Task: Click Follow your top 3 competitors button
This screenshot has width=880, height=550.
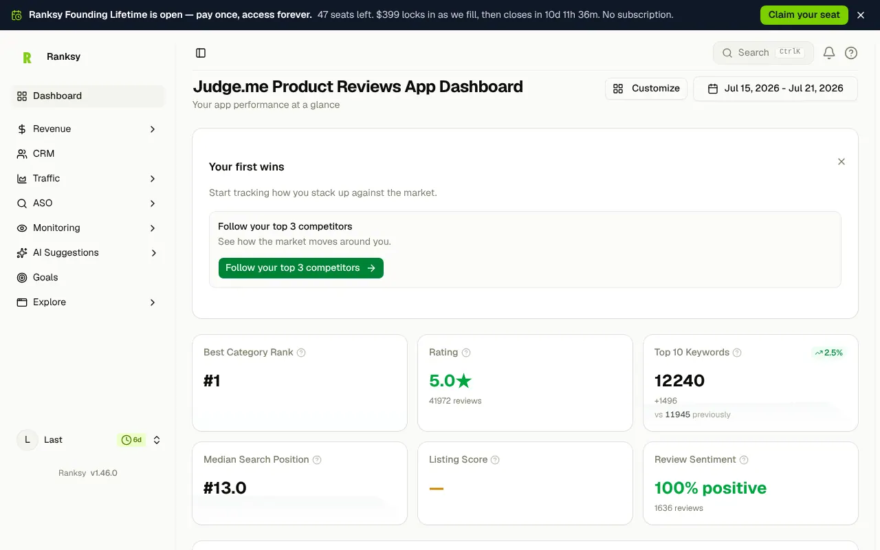Action: 301,268
